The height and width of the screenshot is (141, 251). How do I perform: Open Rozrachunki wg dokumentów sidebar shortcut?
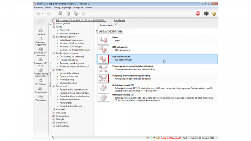[x=41, y=73]
